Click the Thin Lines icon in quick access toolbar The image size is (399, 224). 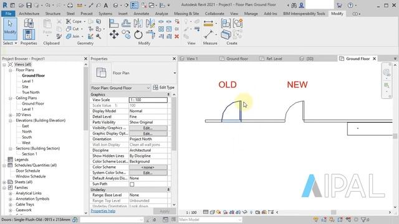pyautogui.click(x=134, y=5)
